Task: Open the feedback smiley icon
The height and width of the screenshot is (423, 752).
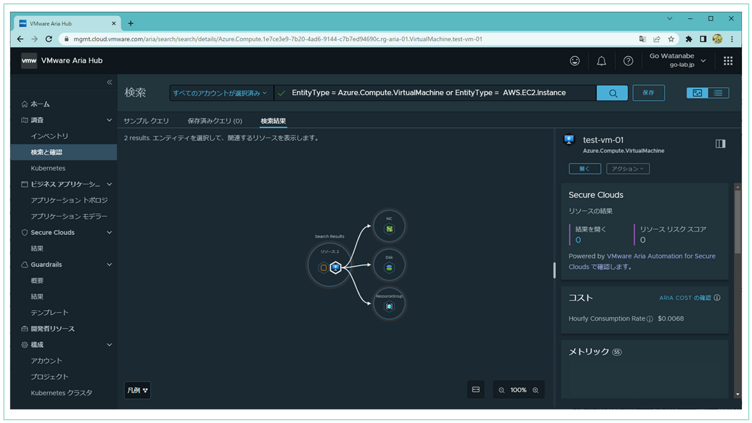Action: 575,61
